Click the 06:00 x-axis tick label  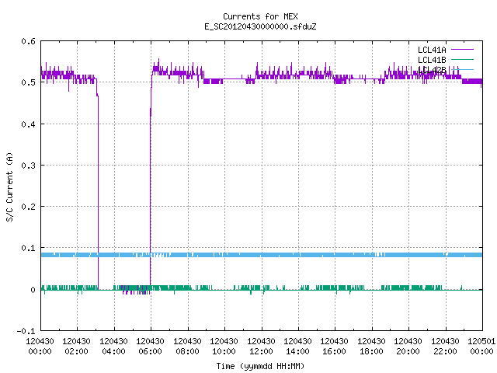point(150,351)
